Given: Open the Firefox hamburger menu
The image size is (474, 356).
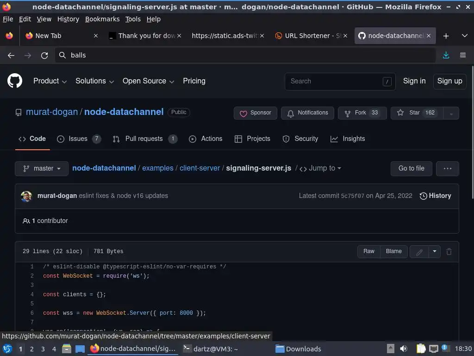Looking at the screenshot, I should (463, 55).
